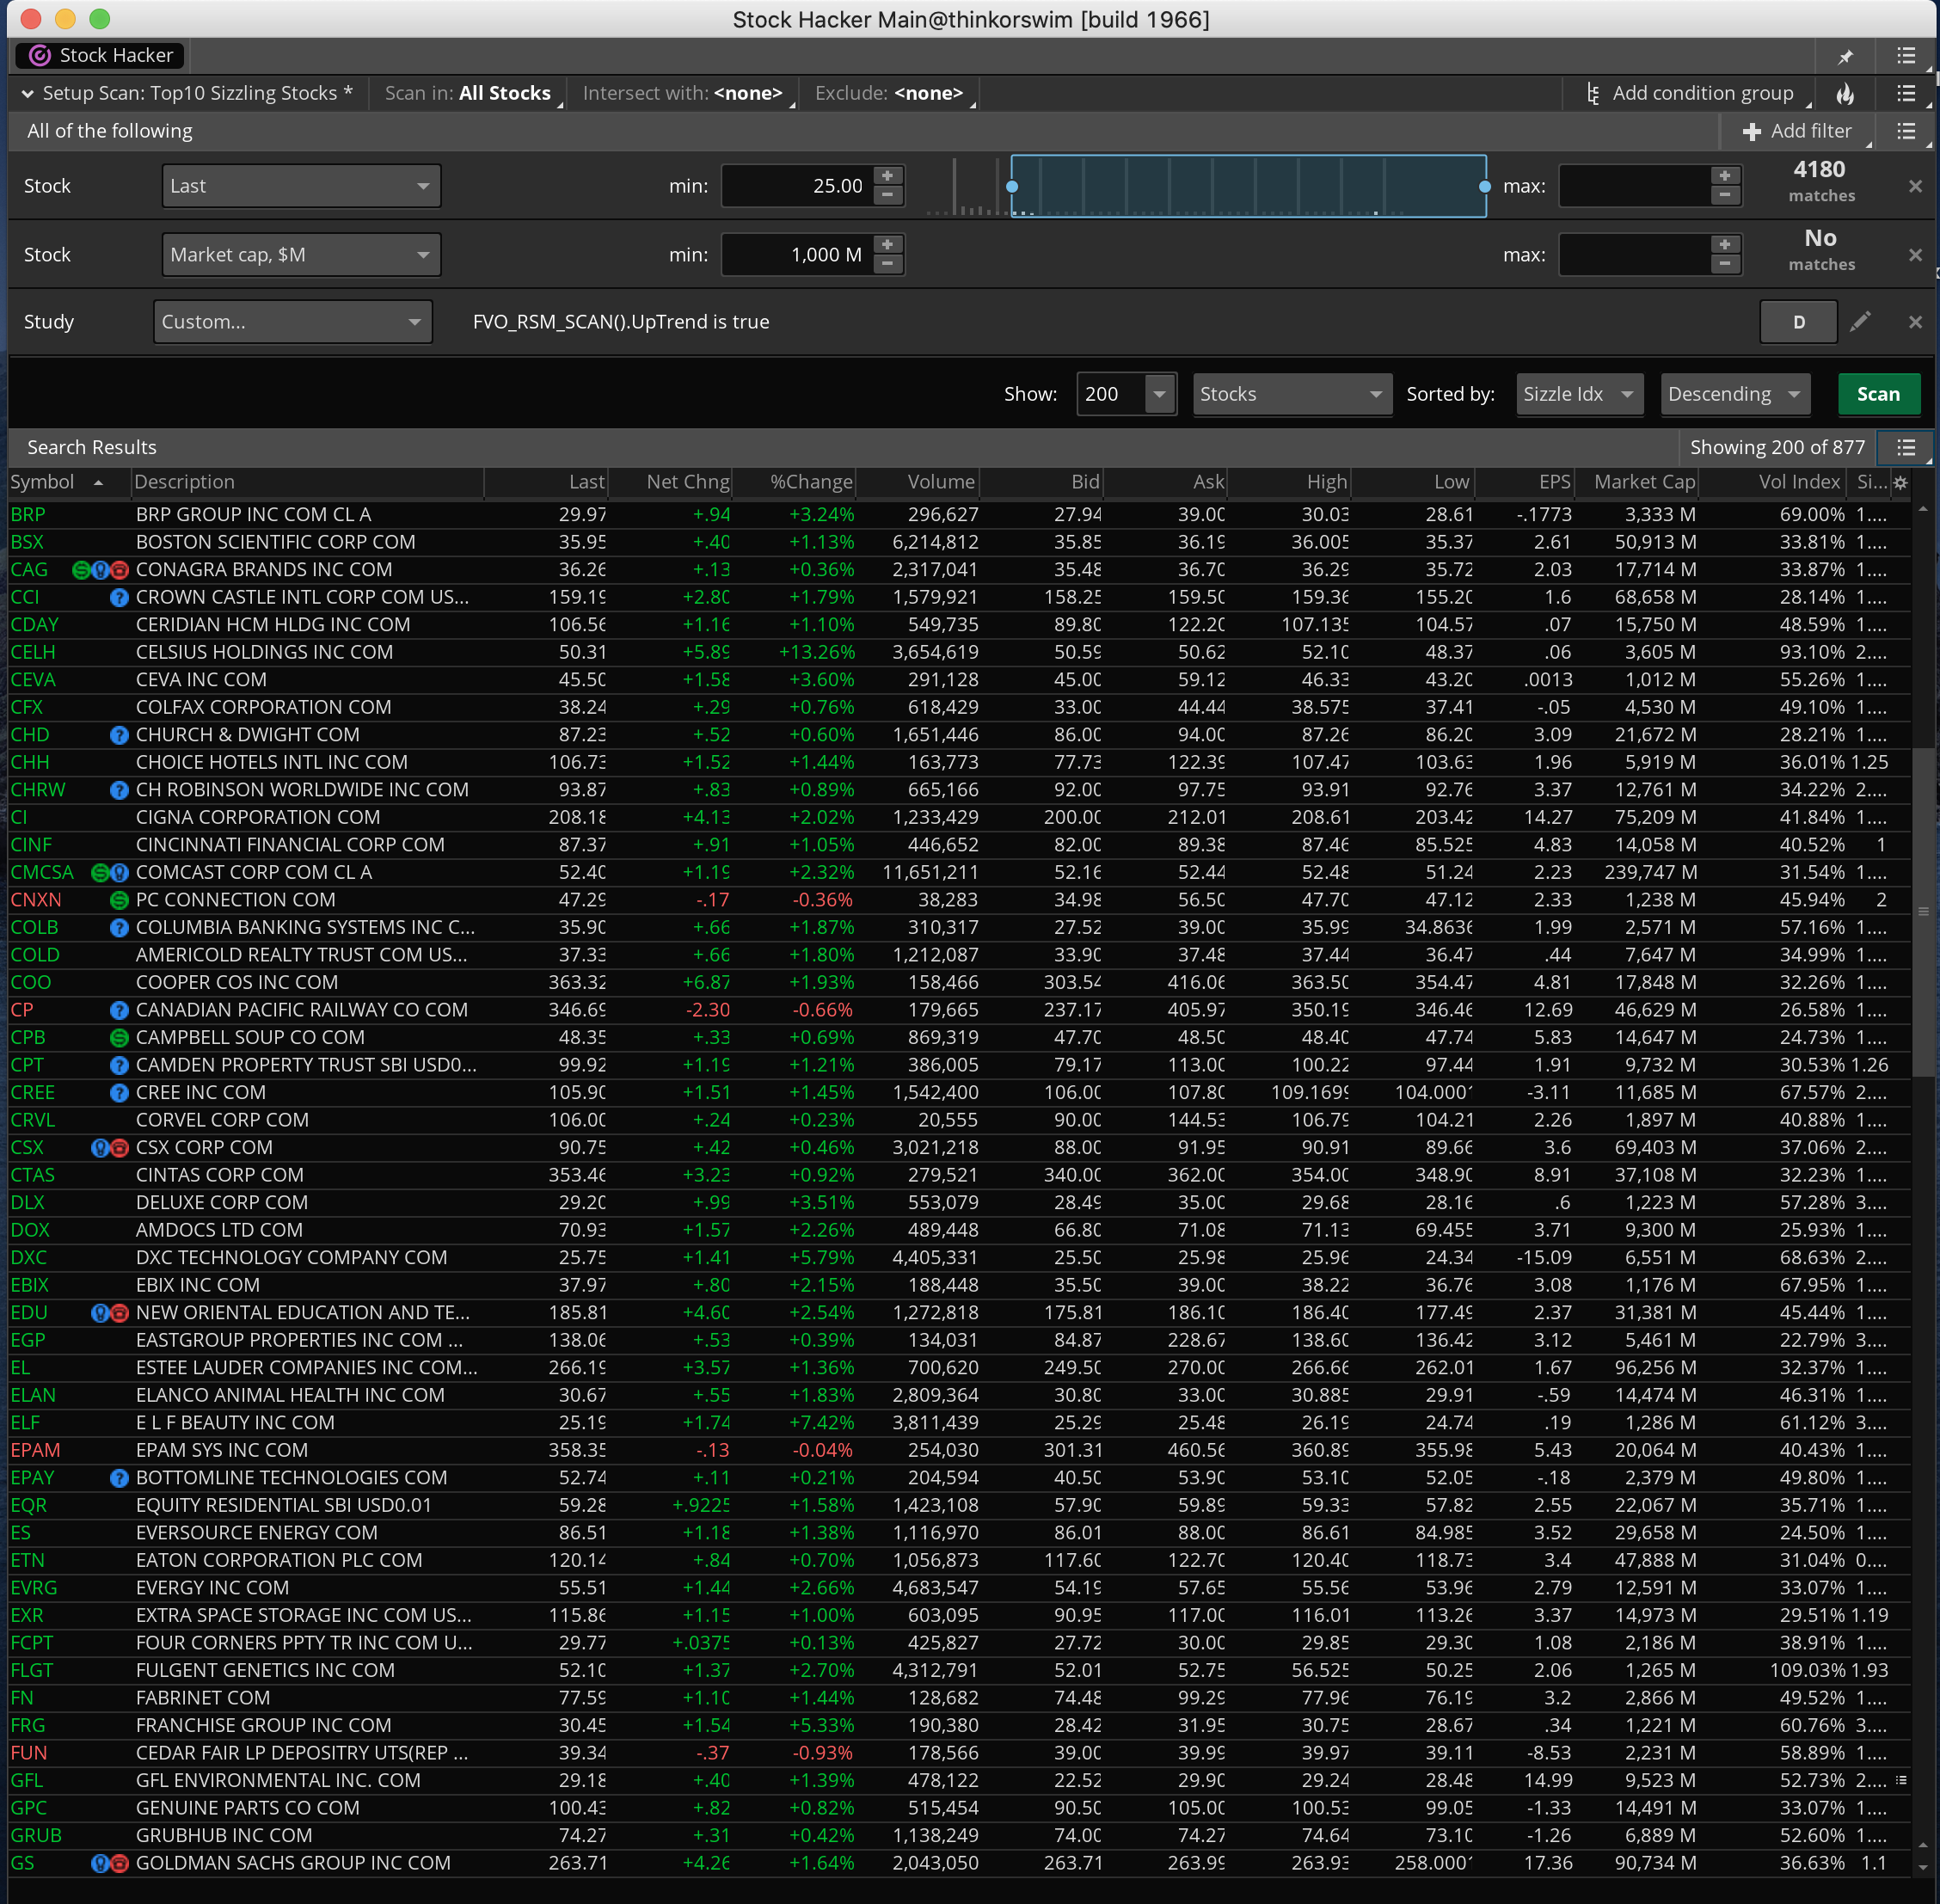Image resolution: width=1940 pixels, height=1904 pixels.
Task: Open the Sorted by Sizzle Idx dropdown
Action: tap(1579, 394)
